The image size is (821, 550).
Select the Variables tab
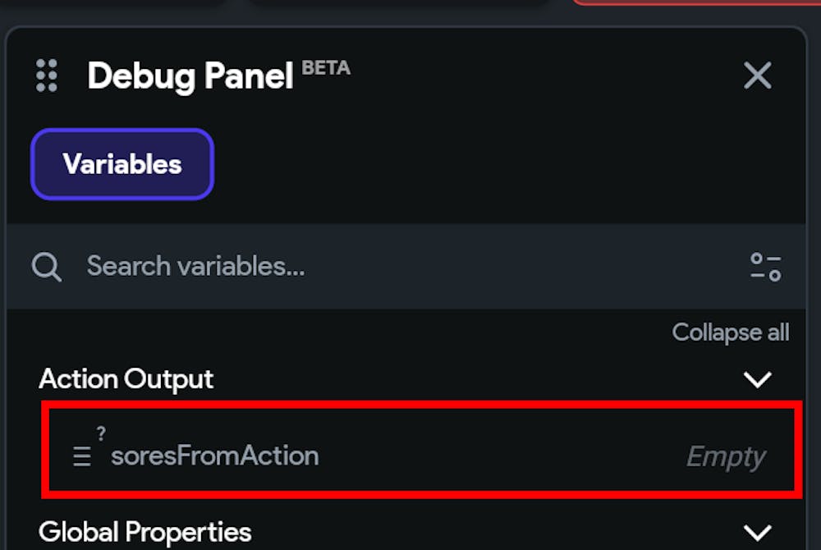point(122,164)
